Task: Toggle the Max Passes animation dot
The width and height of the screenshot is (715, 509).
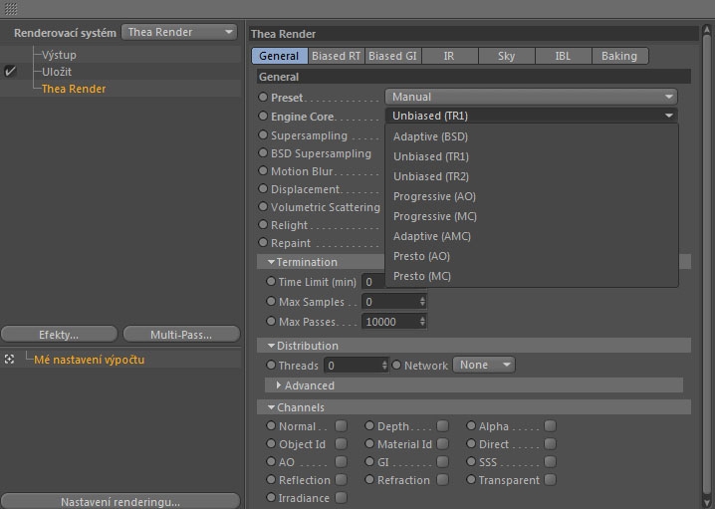Action: pyautogui.click(x=271, y=321)
